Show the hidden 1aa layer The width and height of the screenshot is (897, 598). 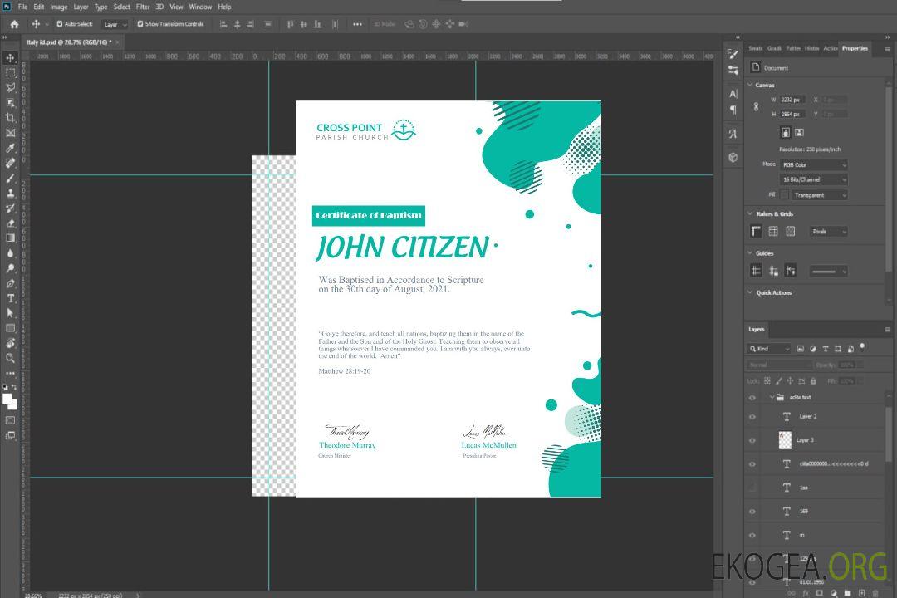click(x=752, y=488)
